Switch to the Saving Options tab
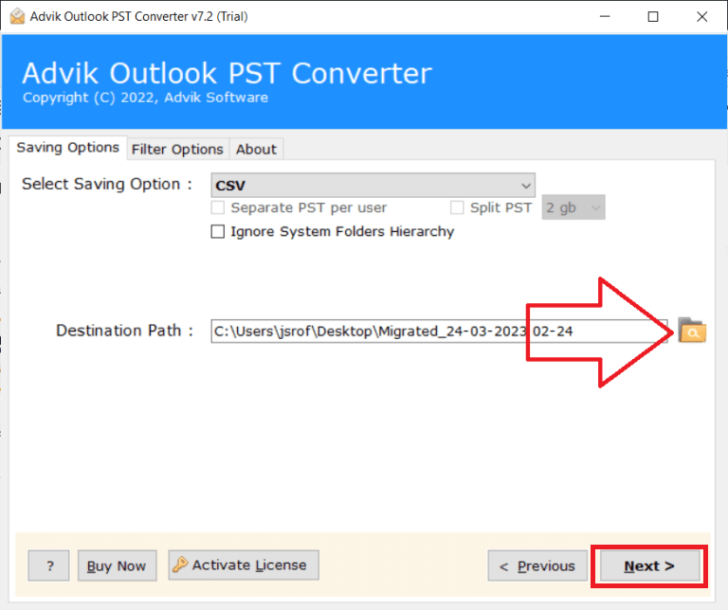The image size is (728, 610). (68, 148)
